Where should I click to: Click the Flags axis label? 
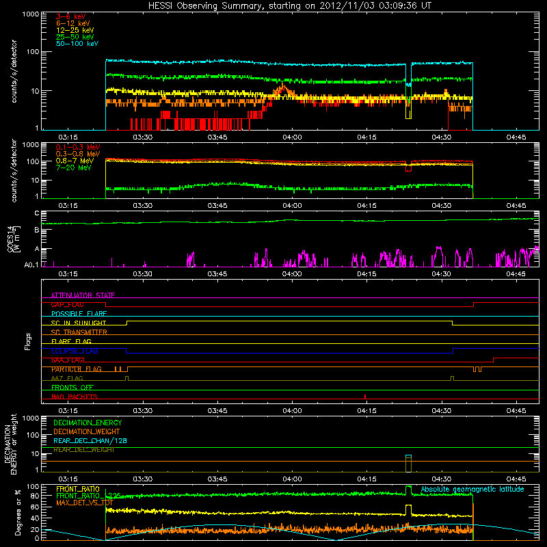click(28, 341)
